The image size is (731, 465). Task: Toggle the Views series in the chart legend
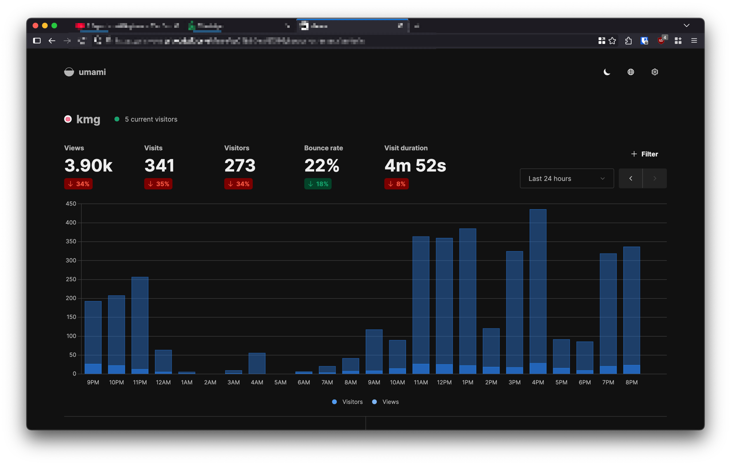[x=385, y=401]
